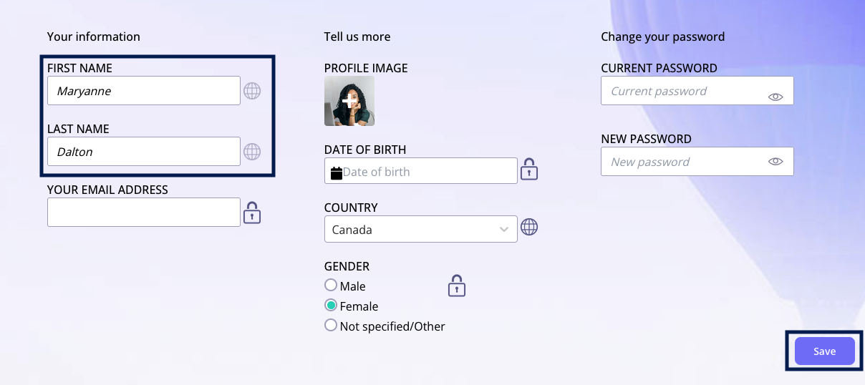Click the 'Change your password' heading
This screenshot has width=865, height=385.
(x=663, y=36)
